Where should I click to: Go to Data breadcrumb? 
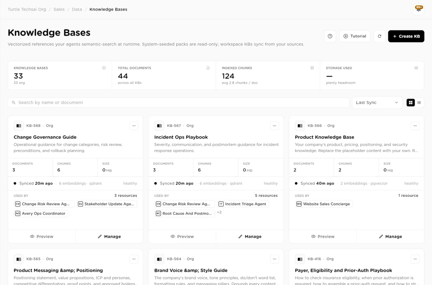[x=77, y=9]
